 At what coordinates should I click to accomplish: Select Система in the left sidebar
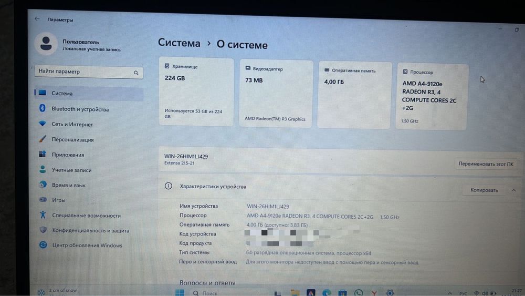coord(89,94)
